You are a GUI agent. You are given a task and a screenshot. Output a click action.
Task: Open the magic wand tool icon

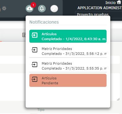coord(54,9)
